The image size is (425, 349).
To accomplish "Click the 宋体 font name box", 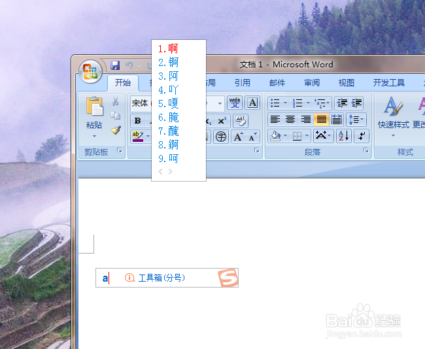I will (x=141, y=103).
